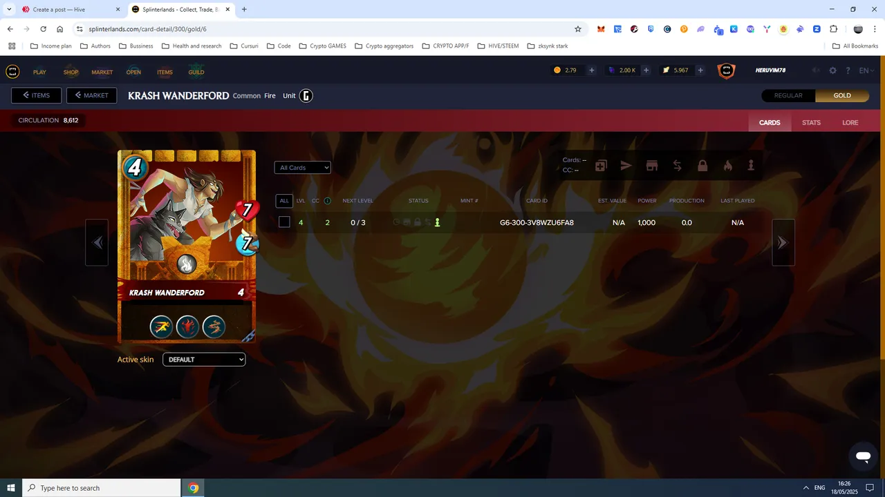
Task: Open the OPEN packs menu item
Action: click(133, 72)
